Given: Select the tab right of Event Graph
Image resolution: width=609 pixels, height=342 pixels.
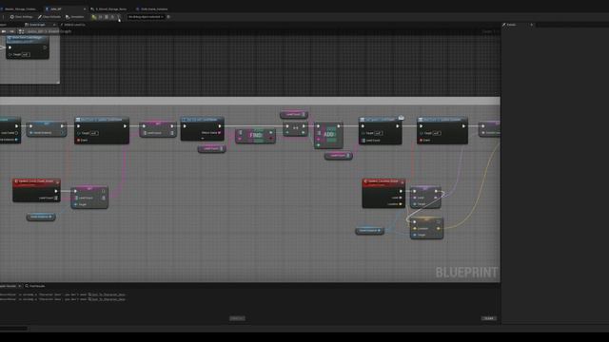Looking at the screenshot, I should pos(73,25).
